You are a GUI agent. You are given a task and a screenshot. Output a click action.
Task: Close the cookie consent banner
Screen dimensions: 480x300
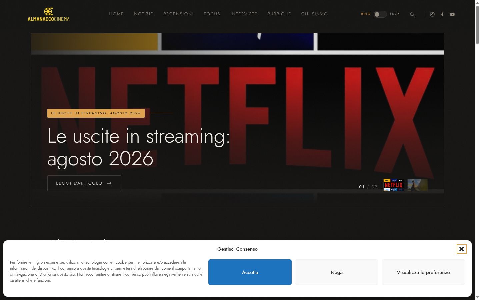pyautogui.click(x=462, y=249)
